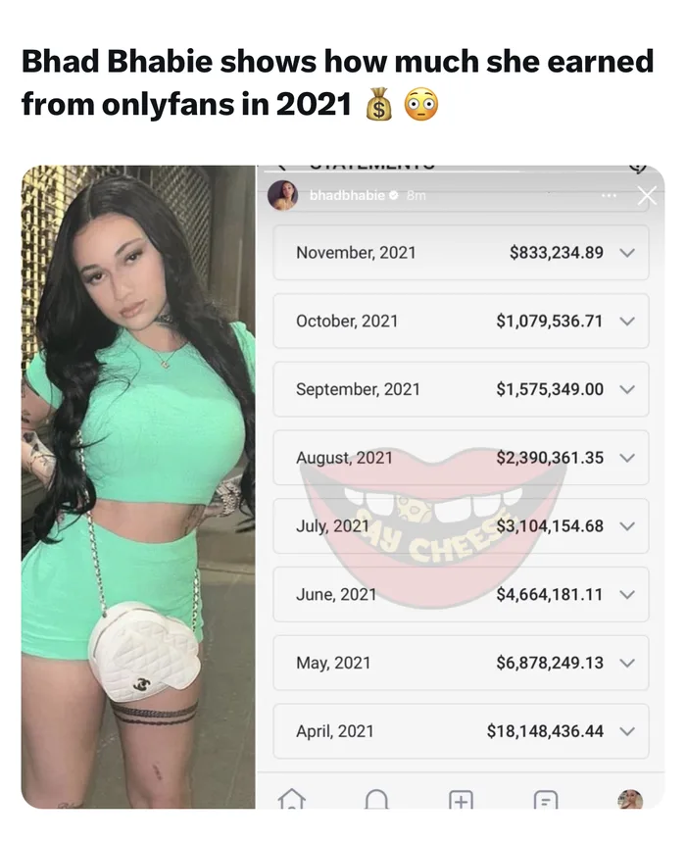The height and width of the screenshot is (843, 686).
Task: Select the April, 2021 statement amount $18,148,436.44
Action: (545, 731)
